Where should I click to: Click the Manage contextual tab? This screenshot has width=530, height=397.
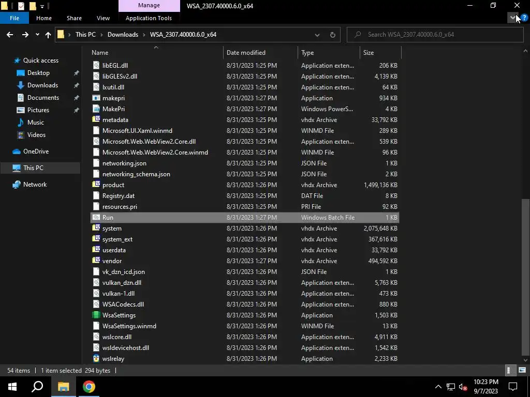pyautogui.click(x=149, y=5)
